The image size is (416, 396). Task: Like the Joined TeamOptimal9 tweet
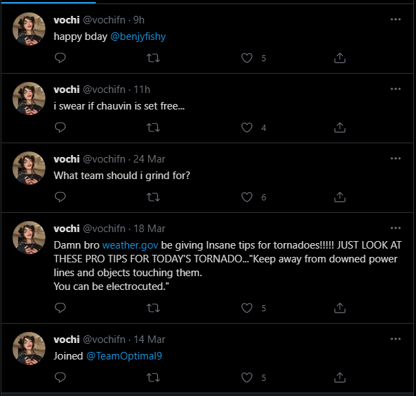(247, 377)
